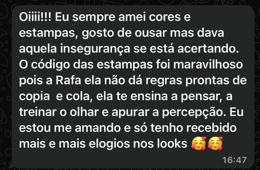Click the word "maravilhoso" in the message
This screenshot has width=260, height=170.
(208, 65)
